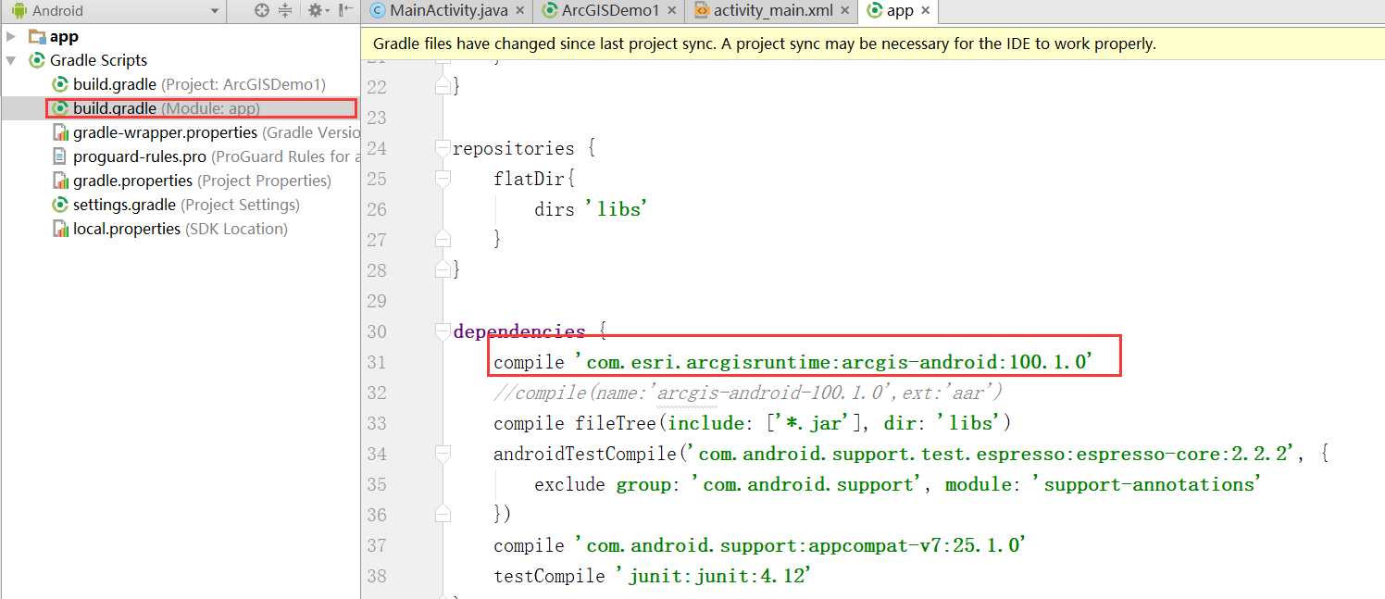
Task: Switch to the activity_main.xml tab
Action: click(773, 11)
